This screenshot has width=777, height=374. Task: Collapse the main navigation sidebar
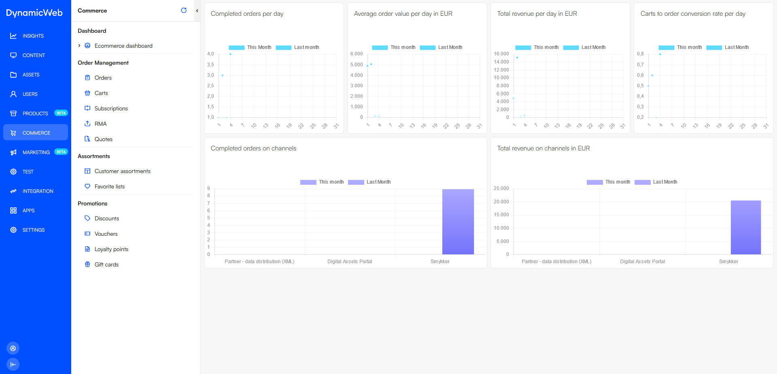tap(13, 364)
